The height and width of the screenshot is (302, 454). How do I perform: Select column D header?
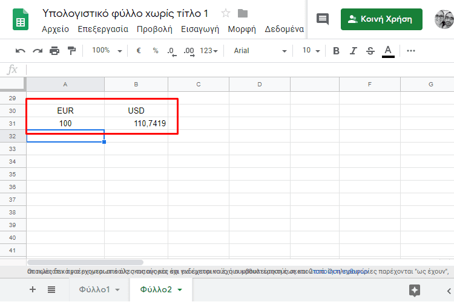[x=260, y=85]
